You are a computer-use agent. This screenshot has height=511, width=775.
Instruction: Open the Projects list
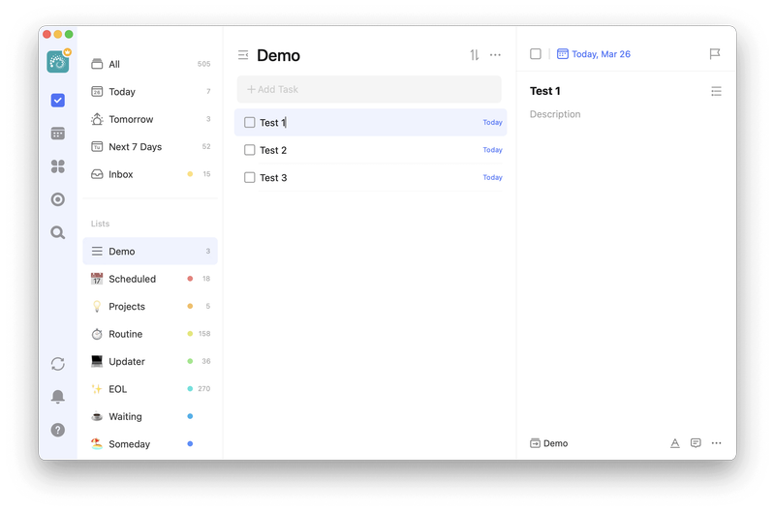pyautogui.click(x=127, y=307)
